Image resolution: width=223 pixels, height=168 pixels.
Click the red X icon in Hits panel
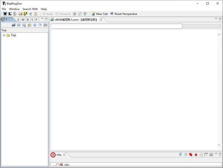click(196, 155)
